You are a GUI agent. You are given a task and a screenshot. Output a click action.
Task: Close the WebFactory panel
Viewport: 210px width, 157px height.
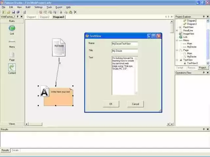click(21, 17)
